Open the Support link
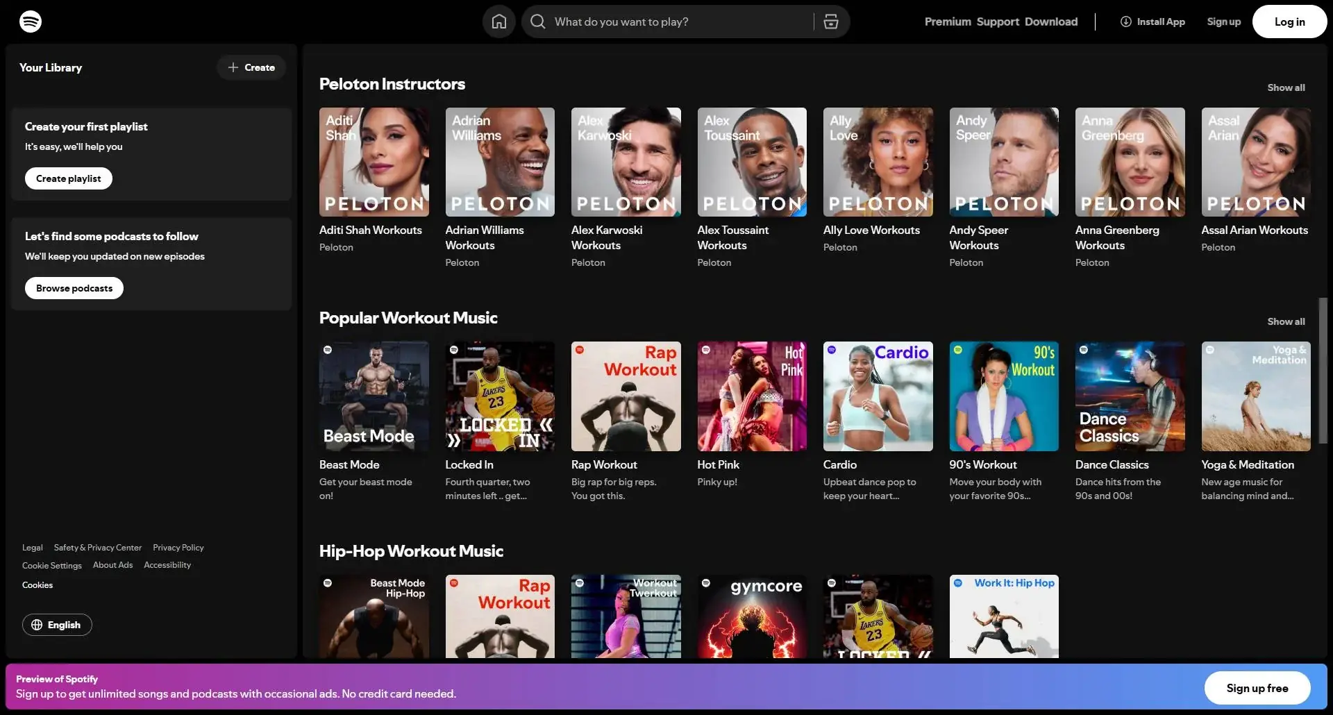 [x=998, y=22]
